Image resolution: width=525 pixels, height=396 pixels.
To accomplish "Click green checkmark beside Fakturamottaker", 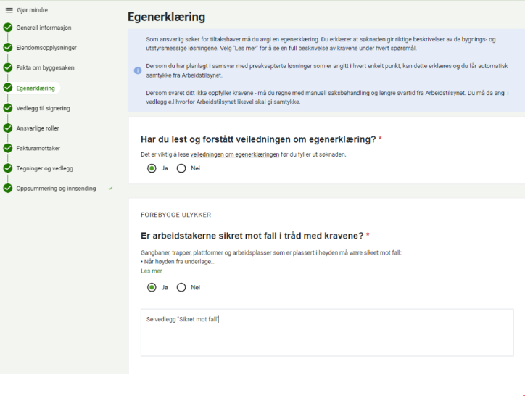I will click(8, 149).
